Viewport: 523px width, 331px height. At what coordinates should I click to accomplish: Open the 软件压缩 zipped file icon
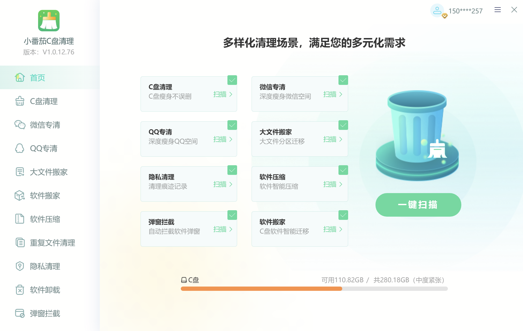(20, 219)
